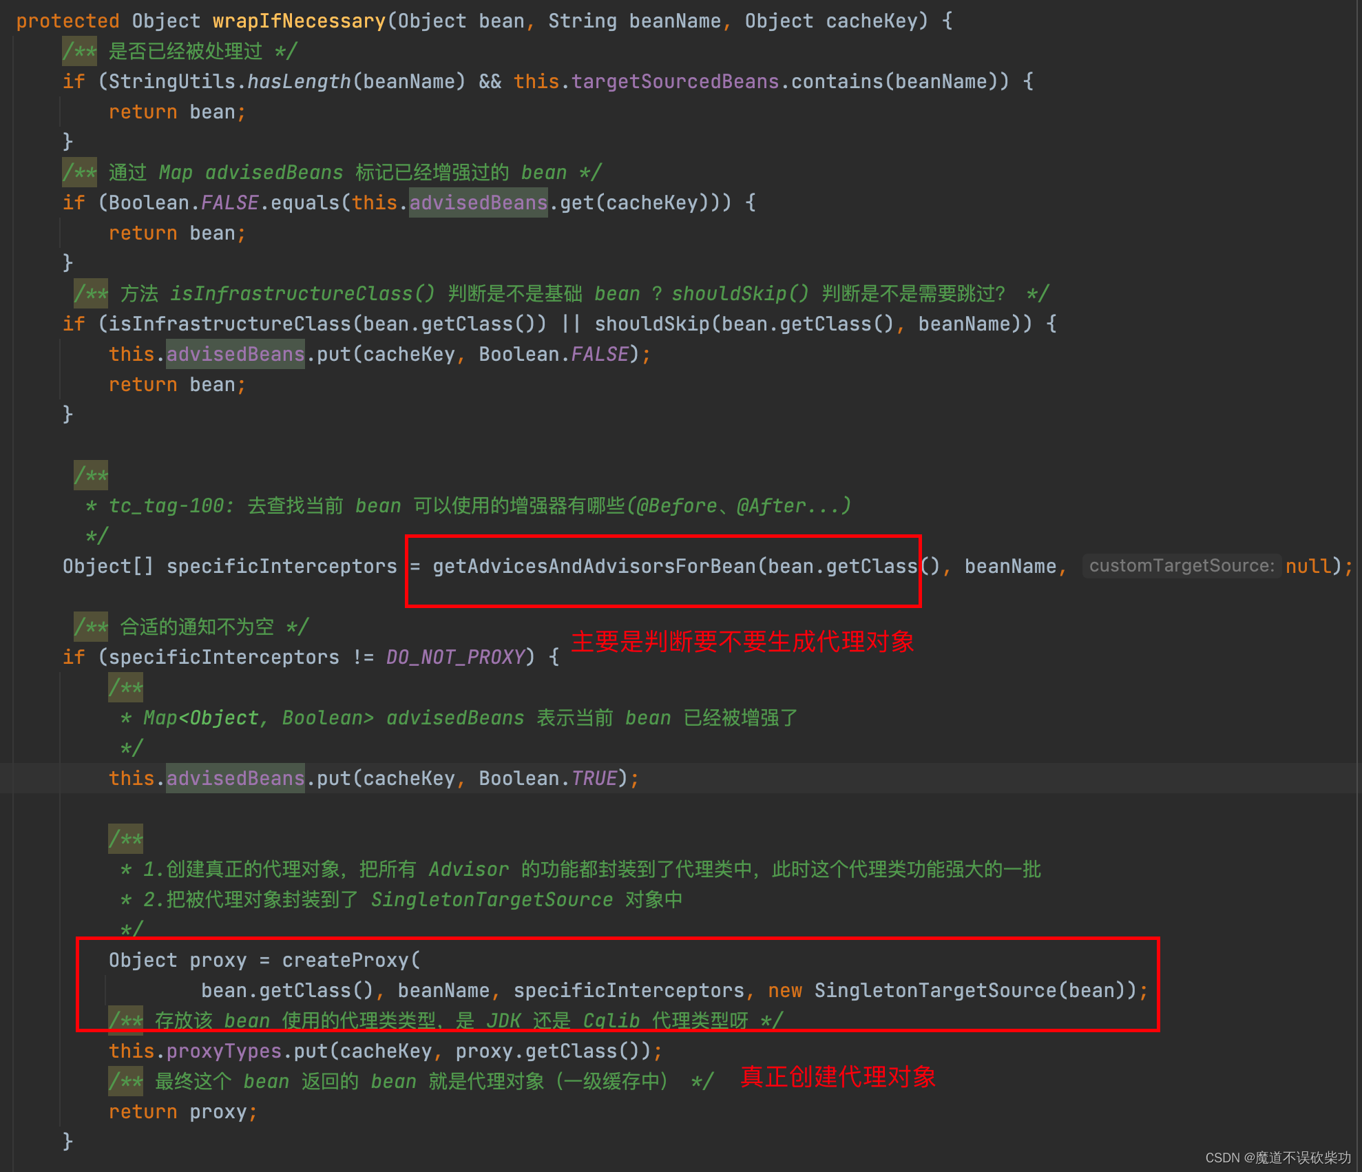
Task: Click the 'return proxy' statement
Action: click(182, 1111)
